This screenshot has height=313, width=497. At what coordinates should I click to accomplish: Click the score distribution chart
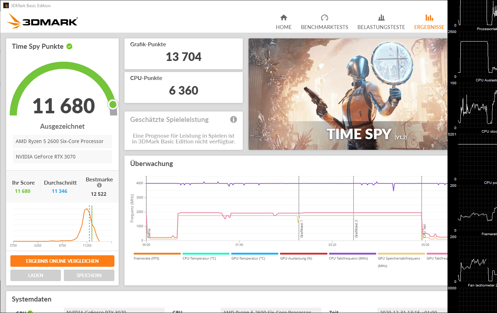pyautogui.click(x=62, y=226)
